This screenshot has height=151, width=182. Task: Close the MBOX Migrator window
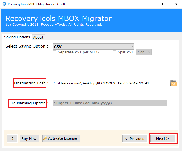click(176, 4)
